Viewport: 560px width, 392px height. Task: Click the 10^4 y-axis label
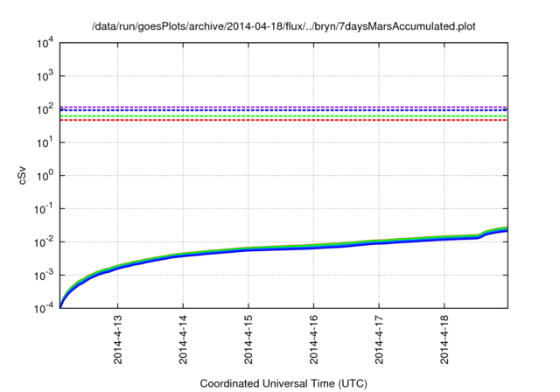45,44
